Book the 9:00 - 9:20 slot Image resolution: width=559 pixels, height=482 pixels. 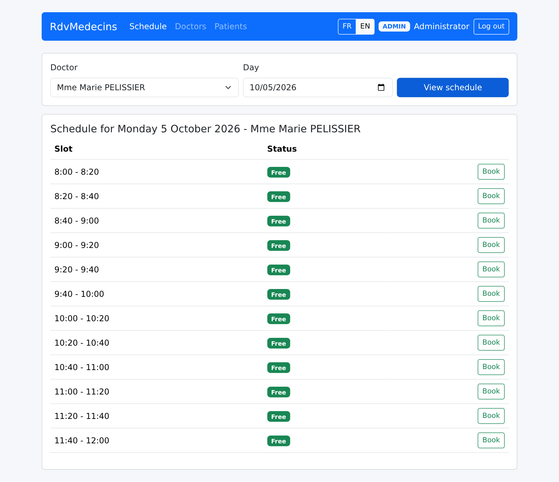click(491, 245)
